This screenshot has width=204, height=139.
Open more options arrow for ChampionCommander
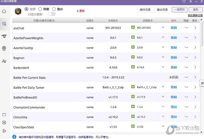(195, 107)
